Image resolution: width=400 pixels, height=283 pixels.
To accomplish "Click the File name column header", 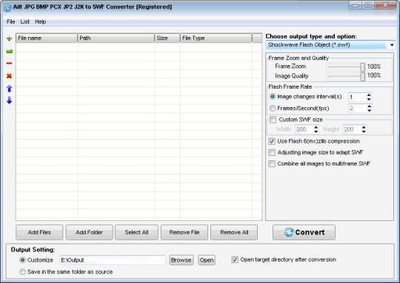I will pos(47,38).
